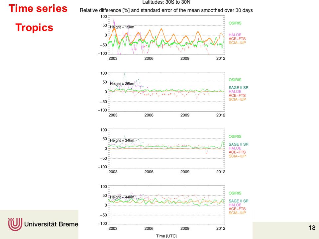Click the 2006 tick under 25km plot
319x239 pixels.
149,115
